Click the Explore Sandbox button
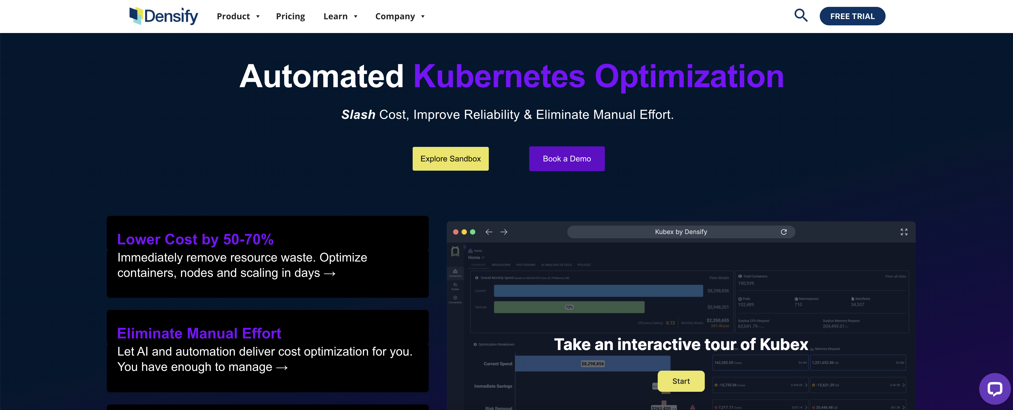This screenshot has height=410, width=1013. (450, 159)
